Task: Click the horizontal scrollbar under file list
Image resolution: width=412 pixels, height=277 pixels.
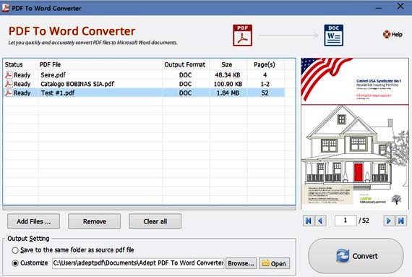Action: [149, 208]
